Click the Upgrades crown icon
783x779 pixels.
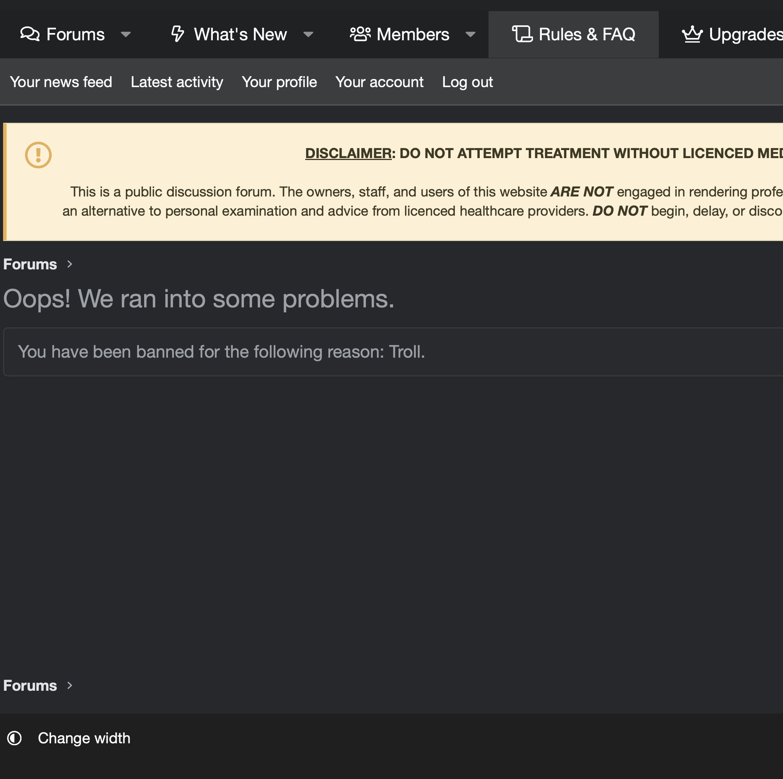[x=693, y=34]
